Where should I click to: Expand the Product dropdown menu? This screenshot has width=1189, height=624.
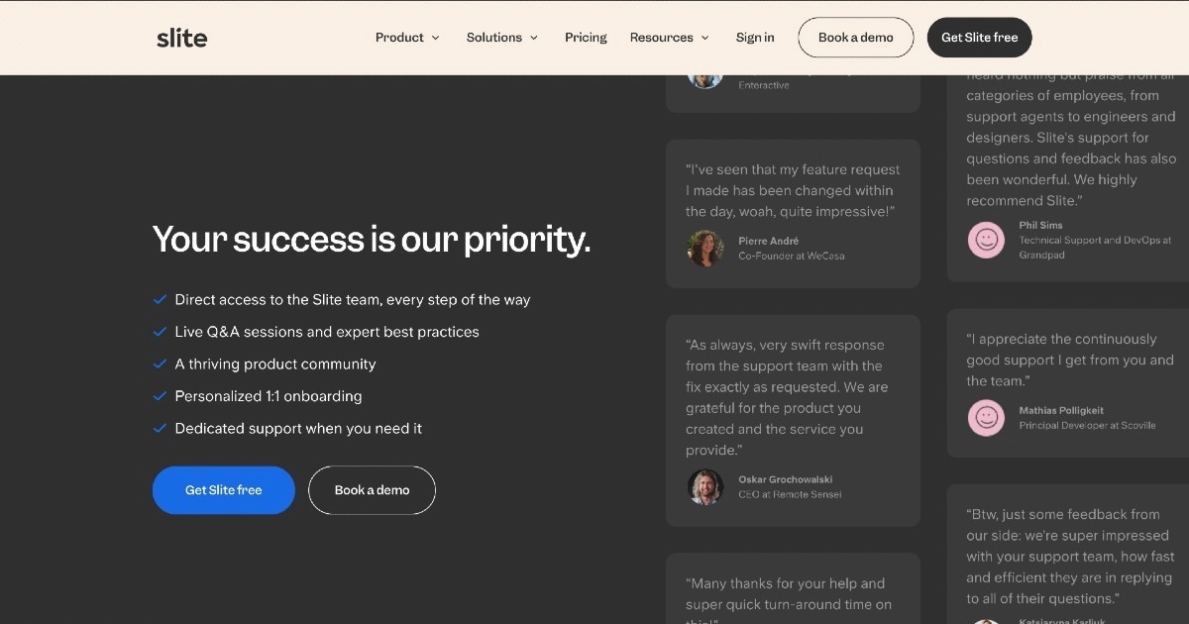407,38
